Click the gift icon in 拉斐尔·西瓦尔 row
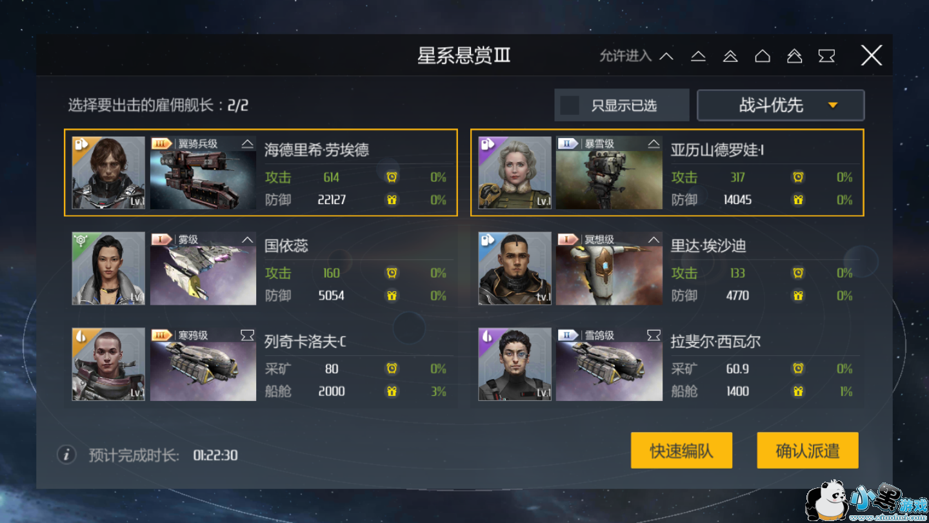 (x=798, y=391)
